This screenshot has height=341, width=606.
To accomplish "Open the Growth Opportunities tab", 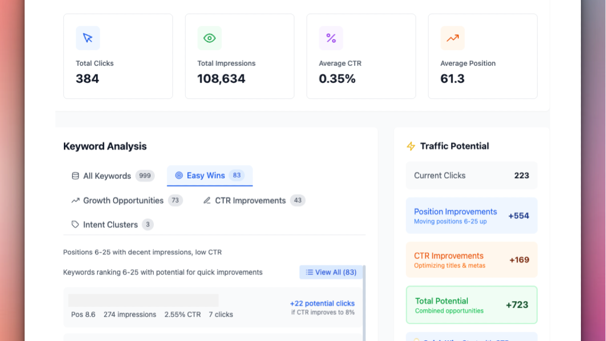I will tap(123, 200).
